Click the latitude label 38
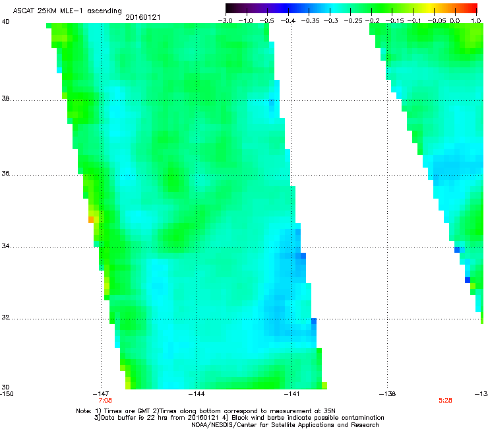The height and width of the screenshot is (429, 488). [x=5, y=98]
